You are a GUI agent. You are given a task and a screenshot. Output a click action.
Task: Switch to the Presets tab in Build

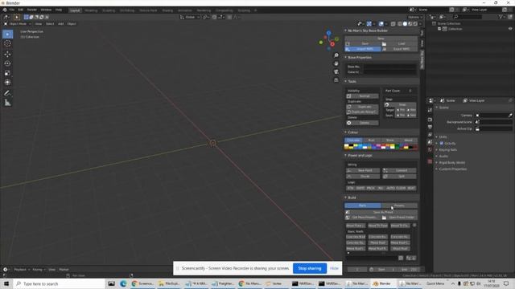[399, 206]
